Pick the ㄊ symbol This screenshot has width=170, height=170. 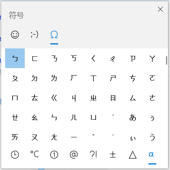coord(35,98)
